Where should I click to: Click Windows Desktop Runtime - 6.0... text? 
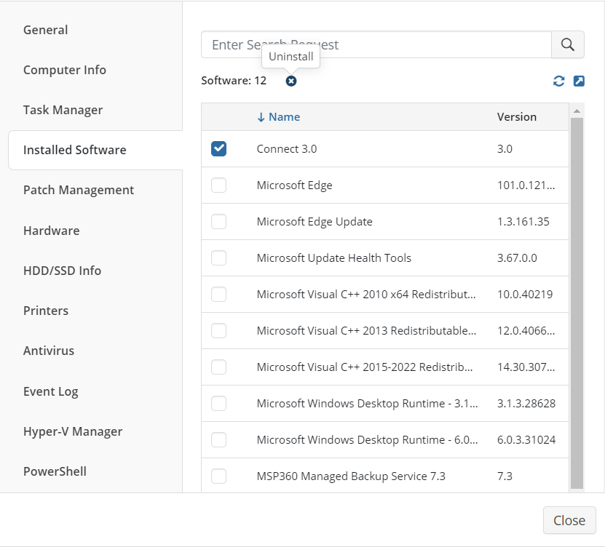coord(368,440)
